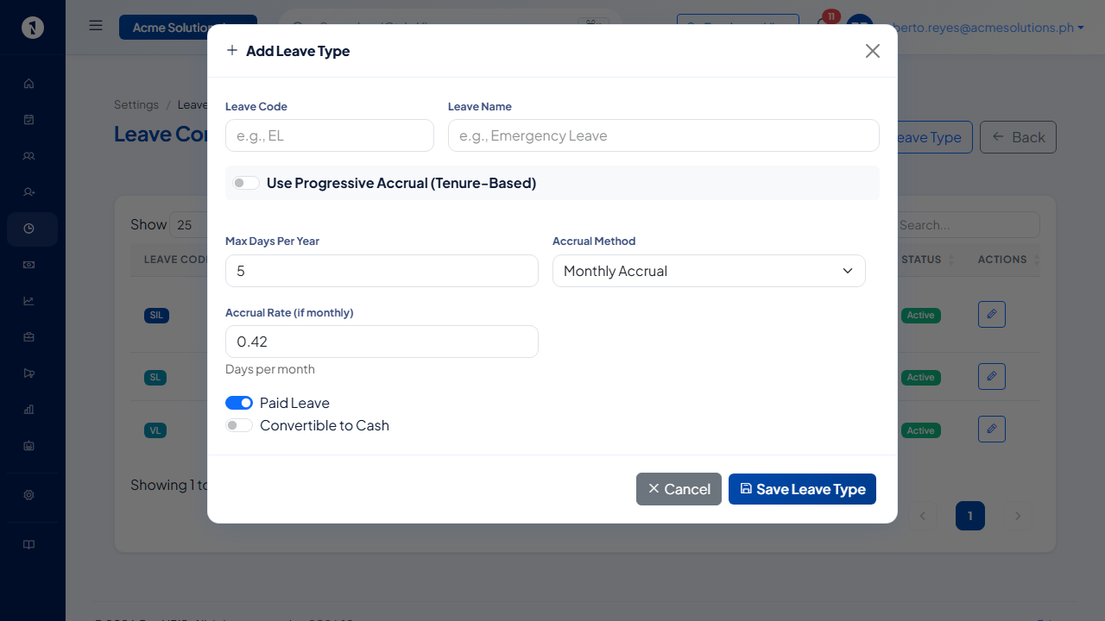Click the Max Days Per Year field

pyautogui.click(x=382, y=271)
